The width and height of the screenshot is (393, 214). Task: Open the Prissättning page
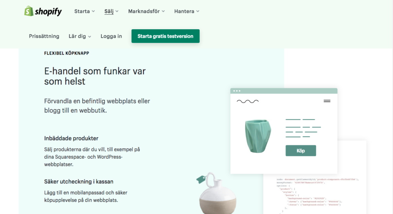click(x=44, y=36)
